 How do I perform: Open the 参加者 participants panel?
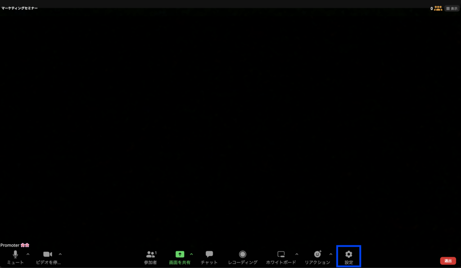coord(151,255)
